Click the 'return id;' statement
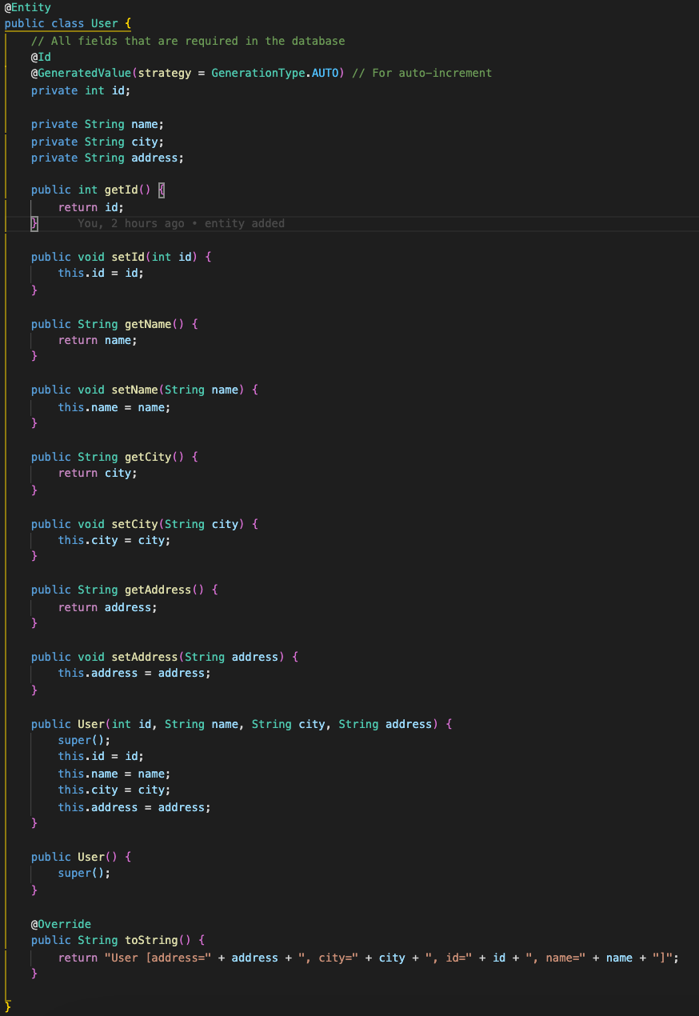The height and width of the screenshot is (1016, 699). tap(91, 207)
